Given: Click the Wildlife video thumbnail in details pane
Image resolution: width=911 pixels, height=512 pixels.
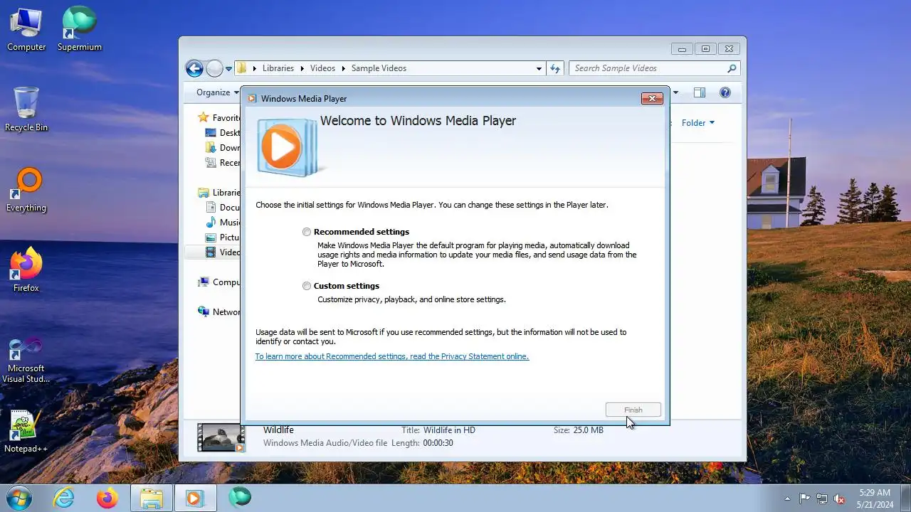Looking at the screenshot, I should click(221, 437).
